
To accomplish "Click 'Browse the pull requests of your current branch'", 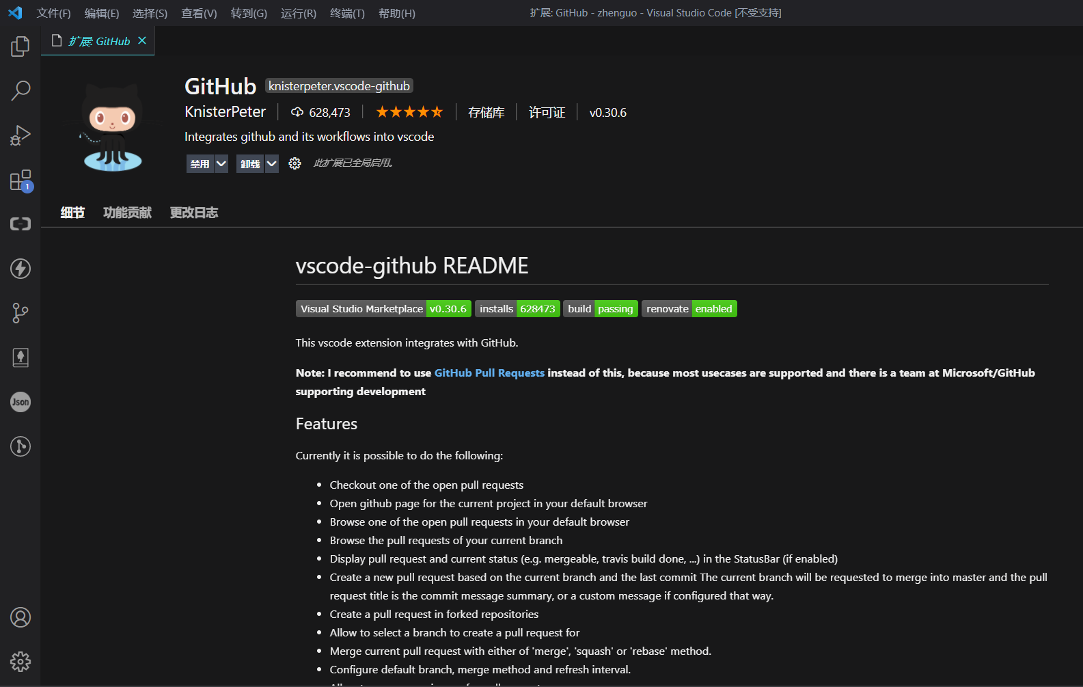I will point(446,540).
